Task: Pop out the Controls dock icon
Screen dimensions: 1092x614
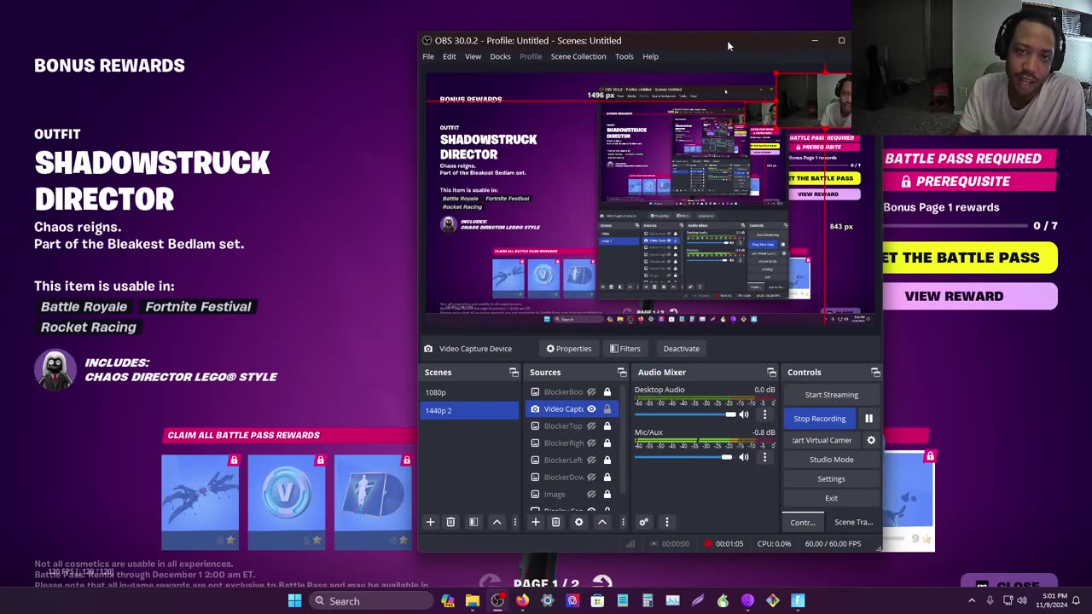Action: click(875, 372)
